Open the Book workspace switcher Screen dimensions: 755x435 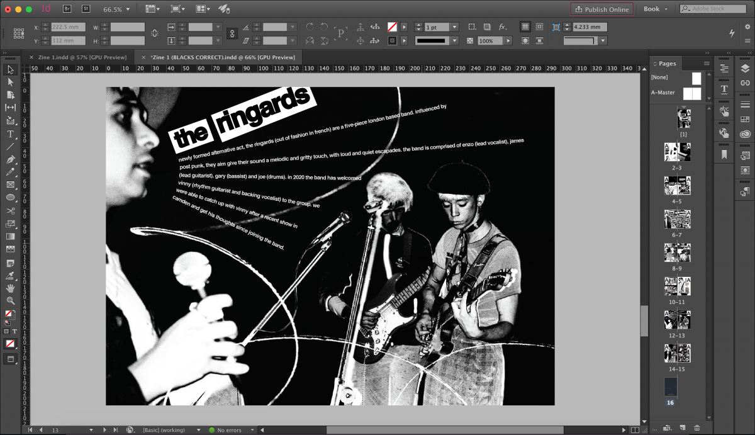656,9
